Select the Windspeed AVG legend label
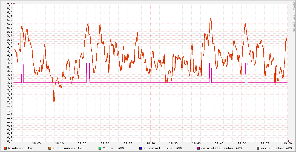This screenshot has width=296, height=152. (x=21, y=148)
